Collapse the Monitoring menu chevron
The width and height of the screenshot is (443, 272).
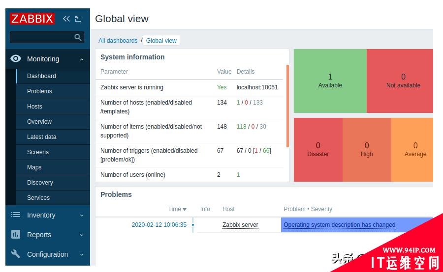[x=82, y=59]
